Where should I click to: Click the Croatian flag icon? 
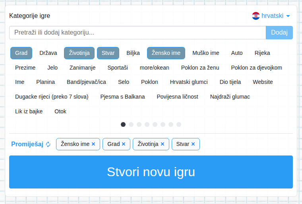click(256, 16)
